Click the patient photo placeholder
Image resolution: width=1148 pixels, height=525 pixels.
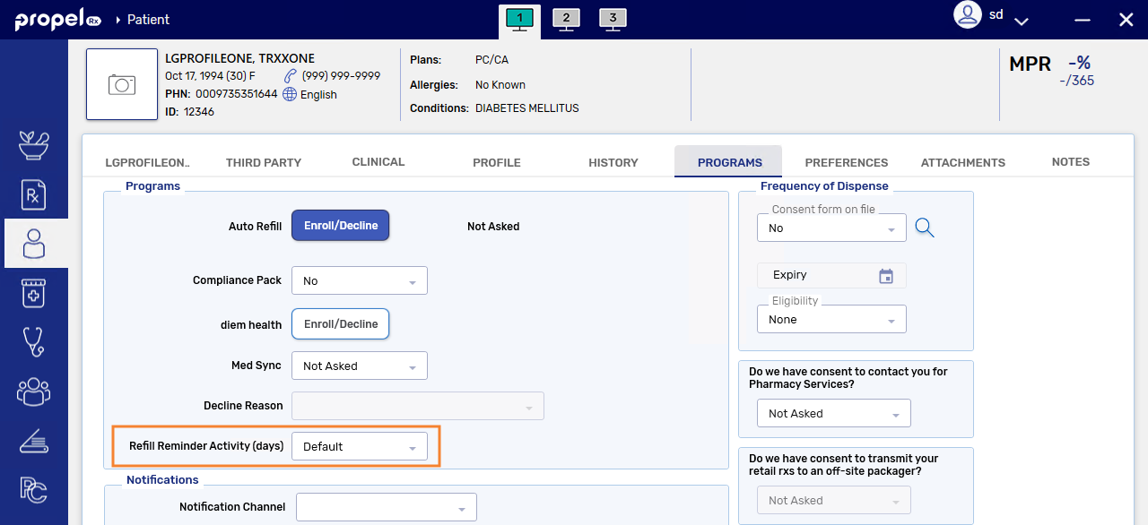tap(122, 84)
